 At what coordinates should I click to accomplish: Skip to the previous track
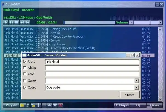coord(22,22)
